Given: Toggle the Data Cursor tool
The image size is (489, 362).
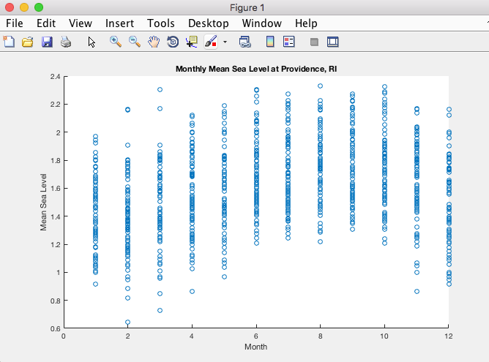Looking at the screenshot, I should click(192, 42).
